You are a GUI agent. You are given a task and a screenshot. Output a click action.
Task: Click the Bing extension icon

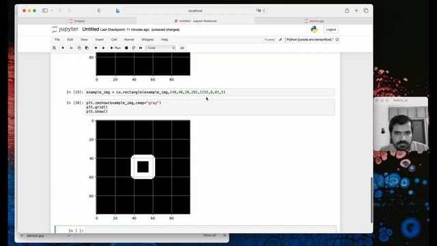117,11
